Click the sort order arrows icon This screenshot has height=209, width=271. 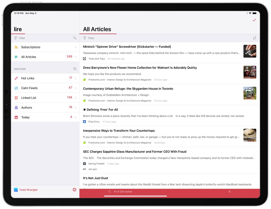[x=254, y=38]
